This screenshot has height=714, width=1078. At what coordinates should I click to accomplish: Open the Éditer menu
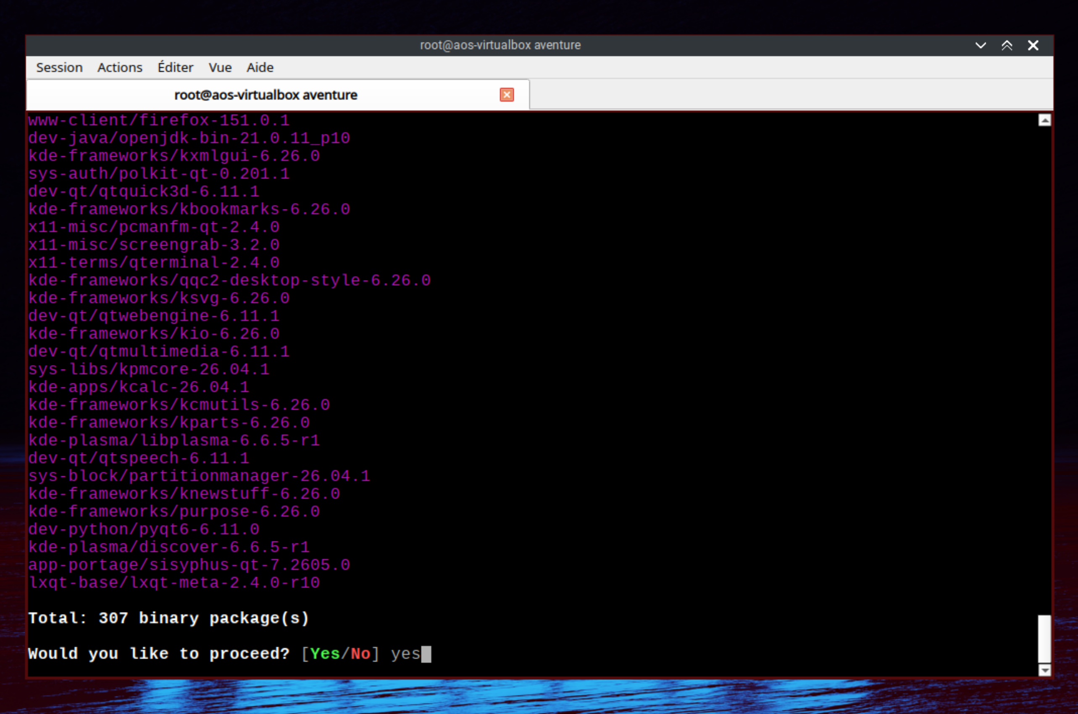pyautogui.click(x=175, y=67)
